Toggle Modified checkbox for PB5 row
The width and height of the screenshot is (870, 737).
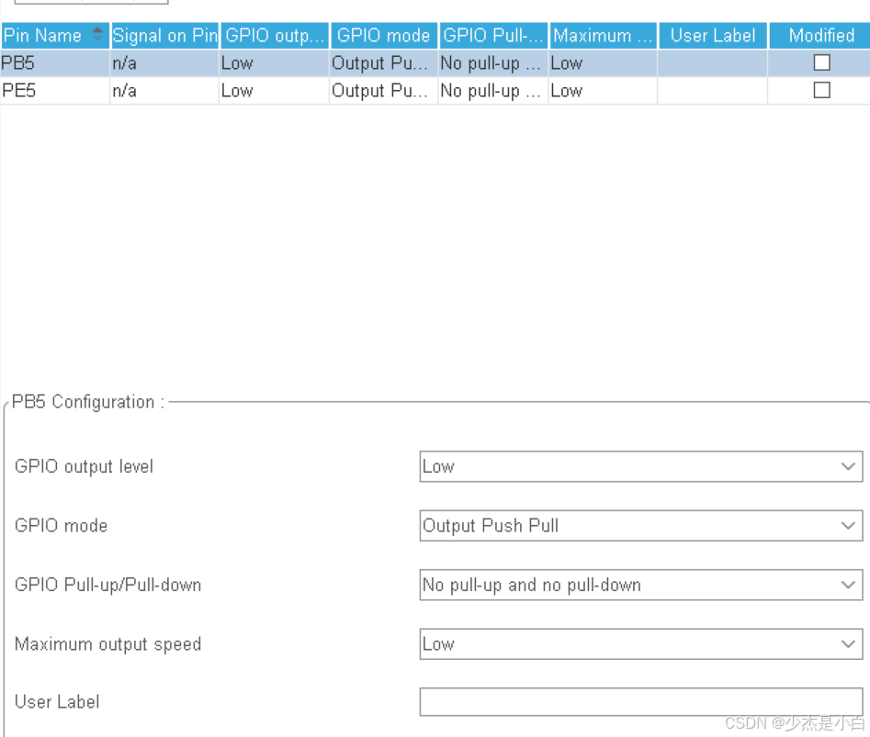tap(821, 62)
